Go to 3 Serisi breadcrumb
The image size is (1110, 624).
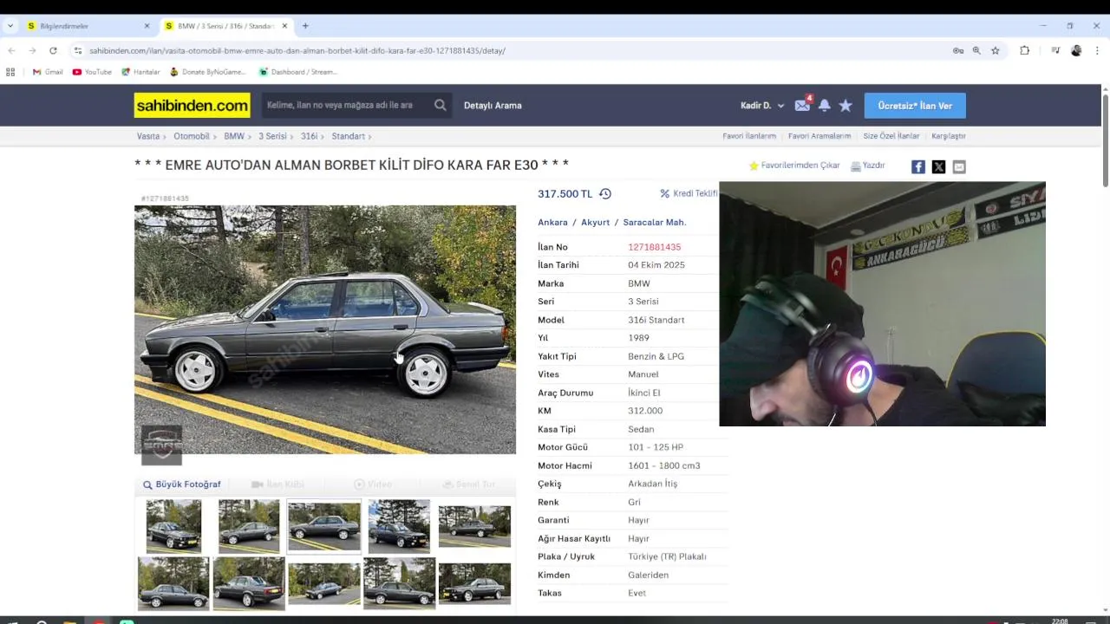point(272,136)
